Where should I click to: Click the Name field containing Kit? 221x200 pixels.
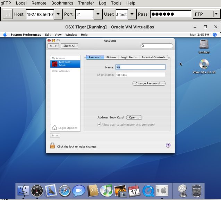(141, 67)
